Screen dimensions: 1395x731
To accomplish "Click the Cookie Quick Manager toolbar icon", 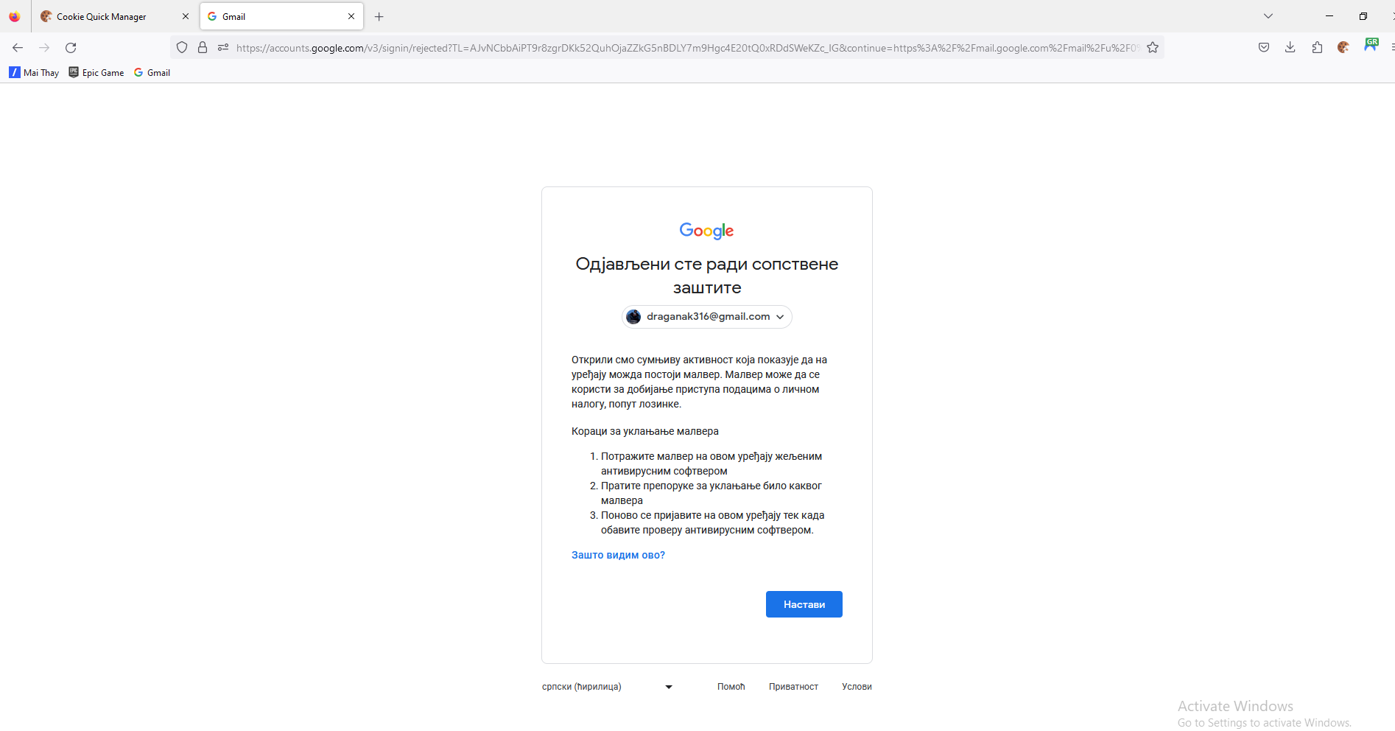I will click(1343, 48).
